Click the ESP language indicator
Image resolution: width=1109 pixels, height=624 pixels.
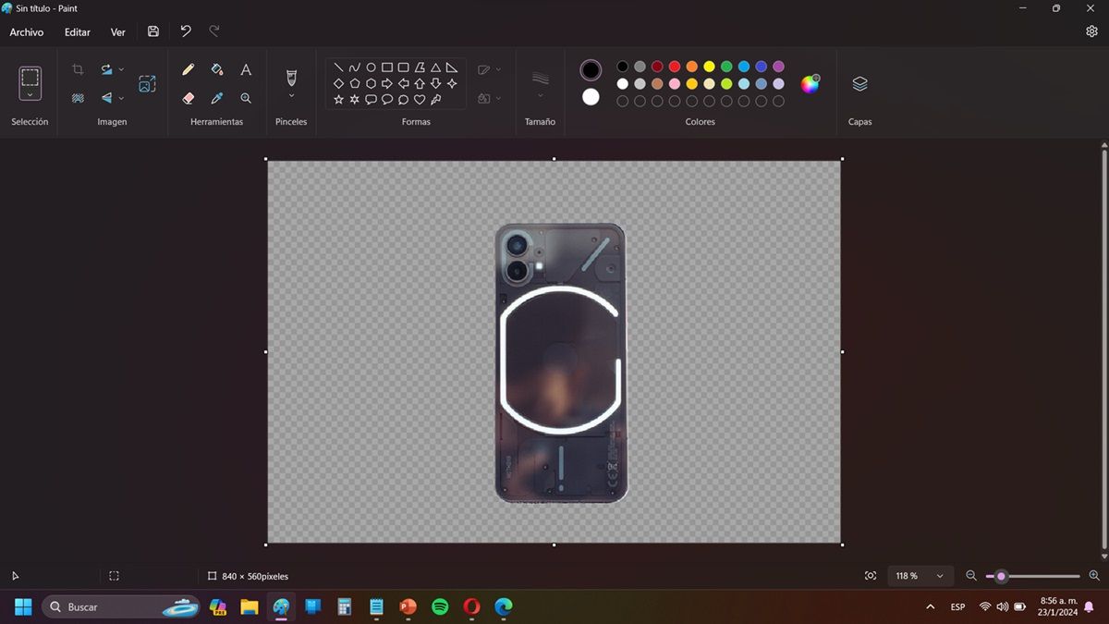pyautogui.click(x=958, y=607)
